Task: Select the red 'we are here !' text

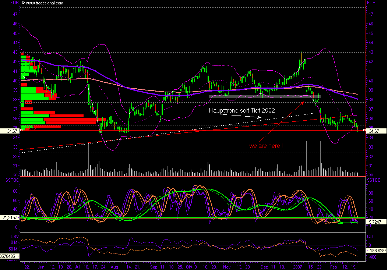Action: pos(266,146)
